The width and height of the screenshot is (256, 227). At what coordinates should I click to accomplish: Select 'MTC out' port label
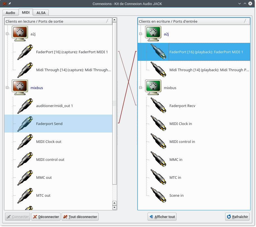[x=43, y=196]
